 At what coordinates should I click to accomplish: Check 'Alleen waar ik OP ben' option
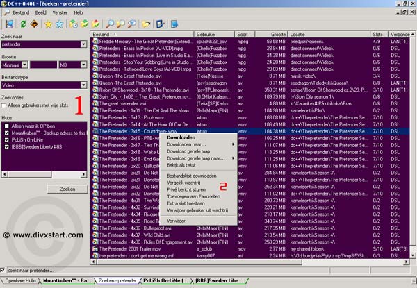tap(7, 127)
